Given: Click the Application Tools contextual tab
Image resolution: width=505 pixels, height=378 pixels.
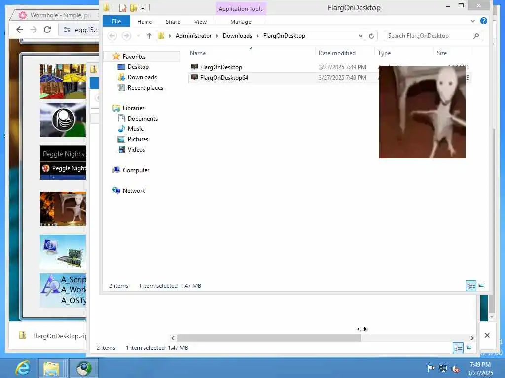Looking at the screenshot, I should (x=241, y=9).
